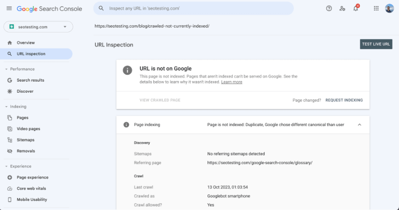The image size is (399, 210).
Task: Collapse the Performance sidebar group
Action: (x=6, y=69)
